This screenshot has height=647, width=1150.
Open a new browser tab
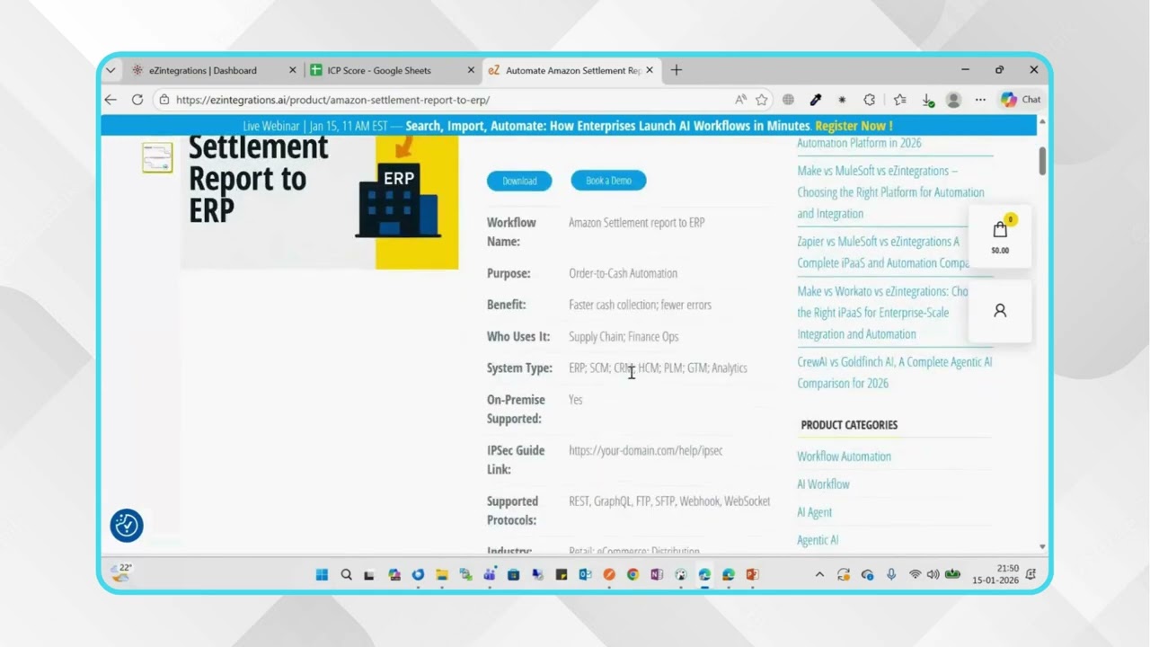[677, 70]
